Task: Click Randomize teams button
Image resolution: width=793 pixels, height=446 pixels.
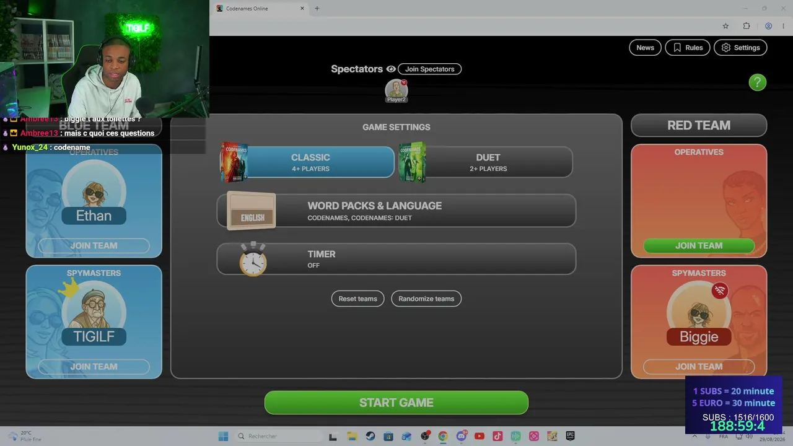Action: click(426, 299)
